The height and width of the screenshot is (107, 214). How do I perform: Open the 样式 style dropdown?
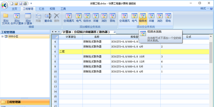point(204,8)
